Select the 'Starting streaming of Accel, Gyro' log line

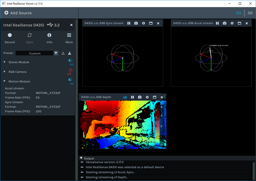[x=110, y=172]
